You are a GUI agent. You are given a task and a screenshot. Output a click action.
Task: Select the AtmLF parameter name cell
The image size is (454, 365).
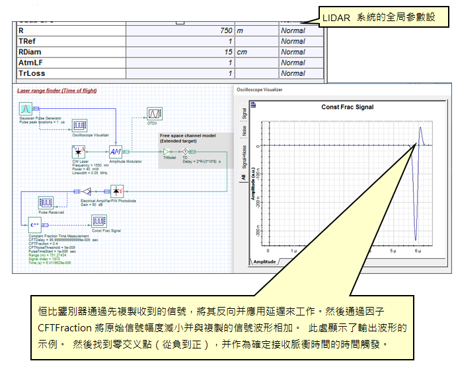(x=71, y=63)
